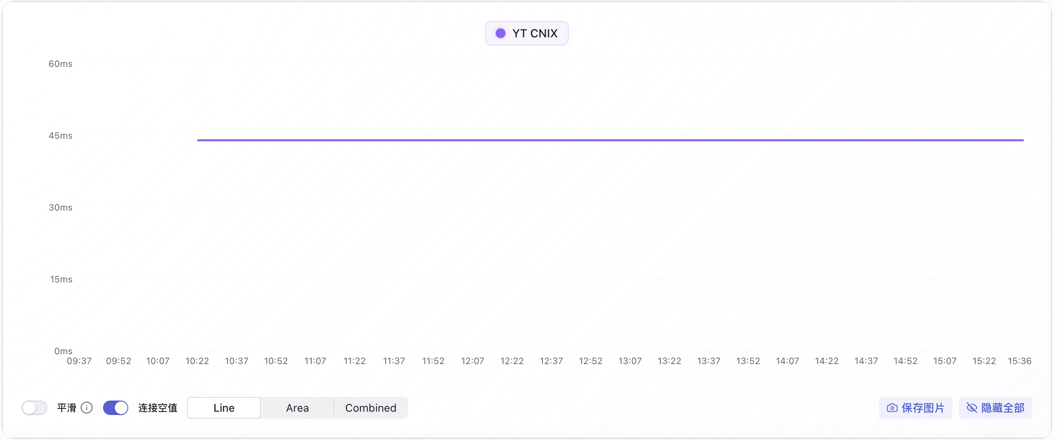The image size is (1057, 440).
Task: Enable the 平滑 smoothing toggle
Action: coord(34,408)
